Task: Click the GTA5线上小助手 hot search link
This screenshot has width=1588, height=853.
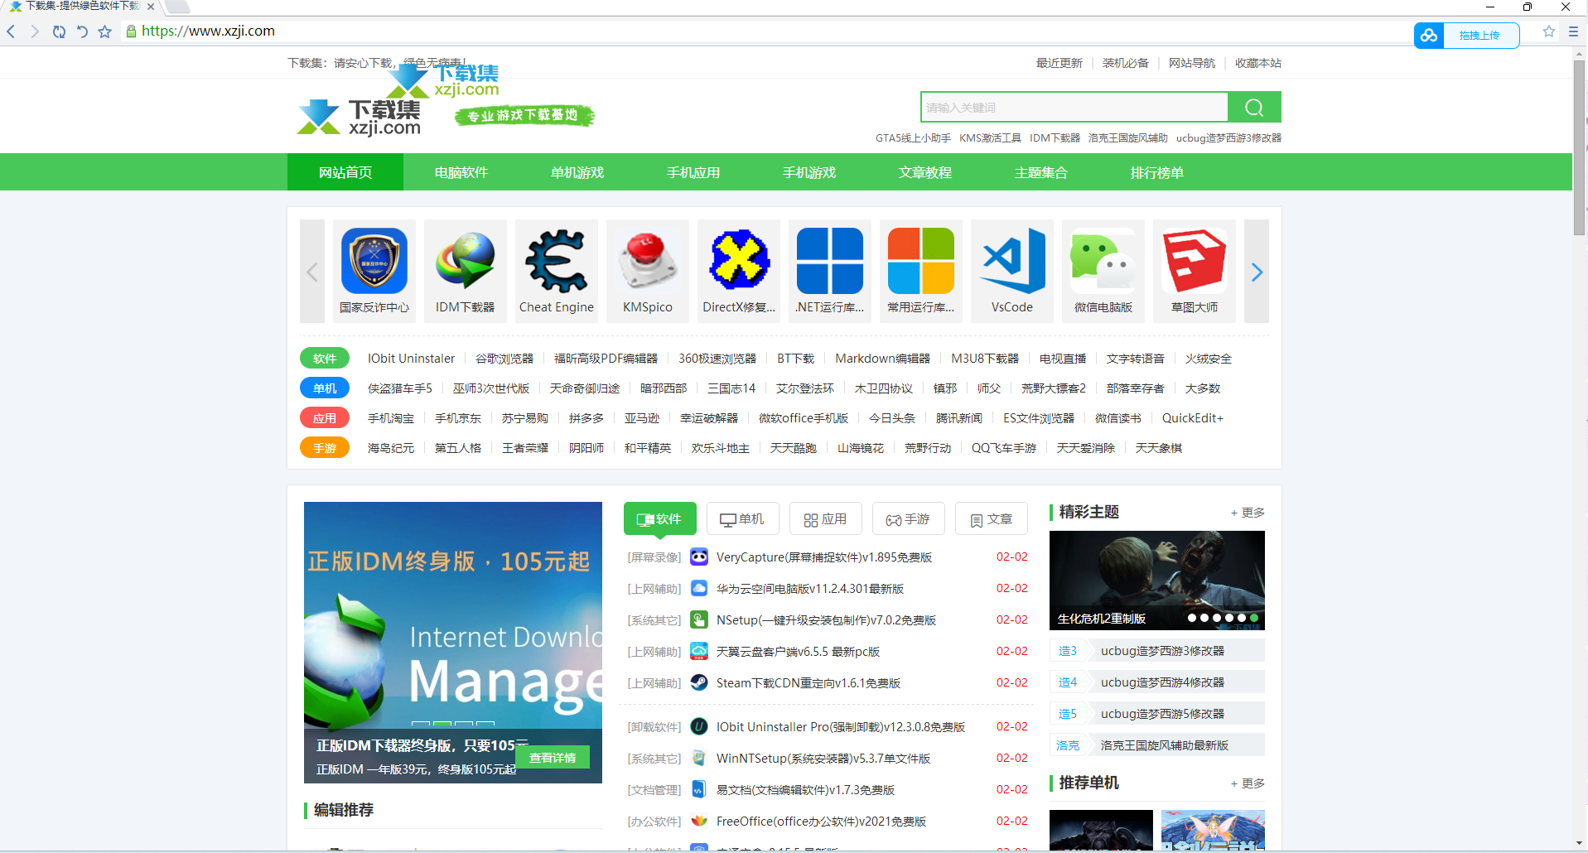Action: [x=913, y=138]
